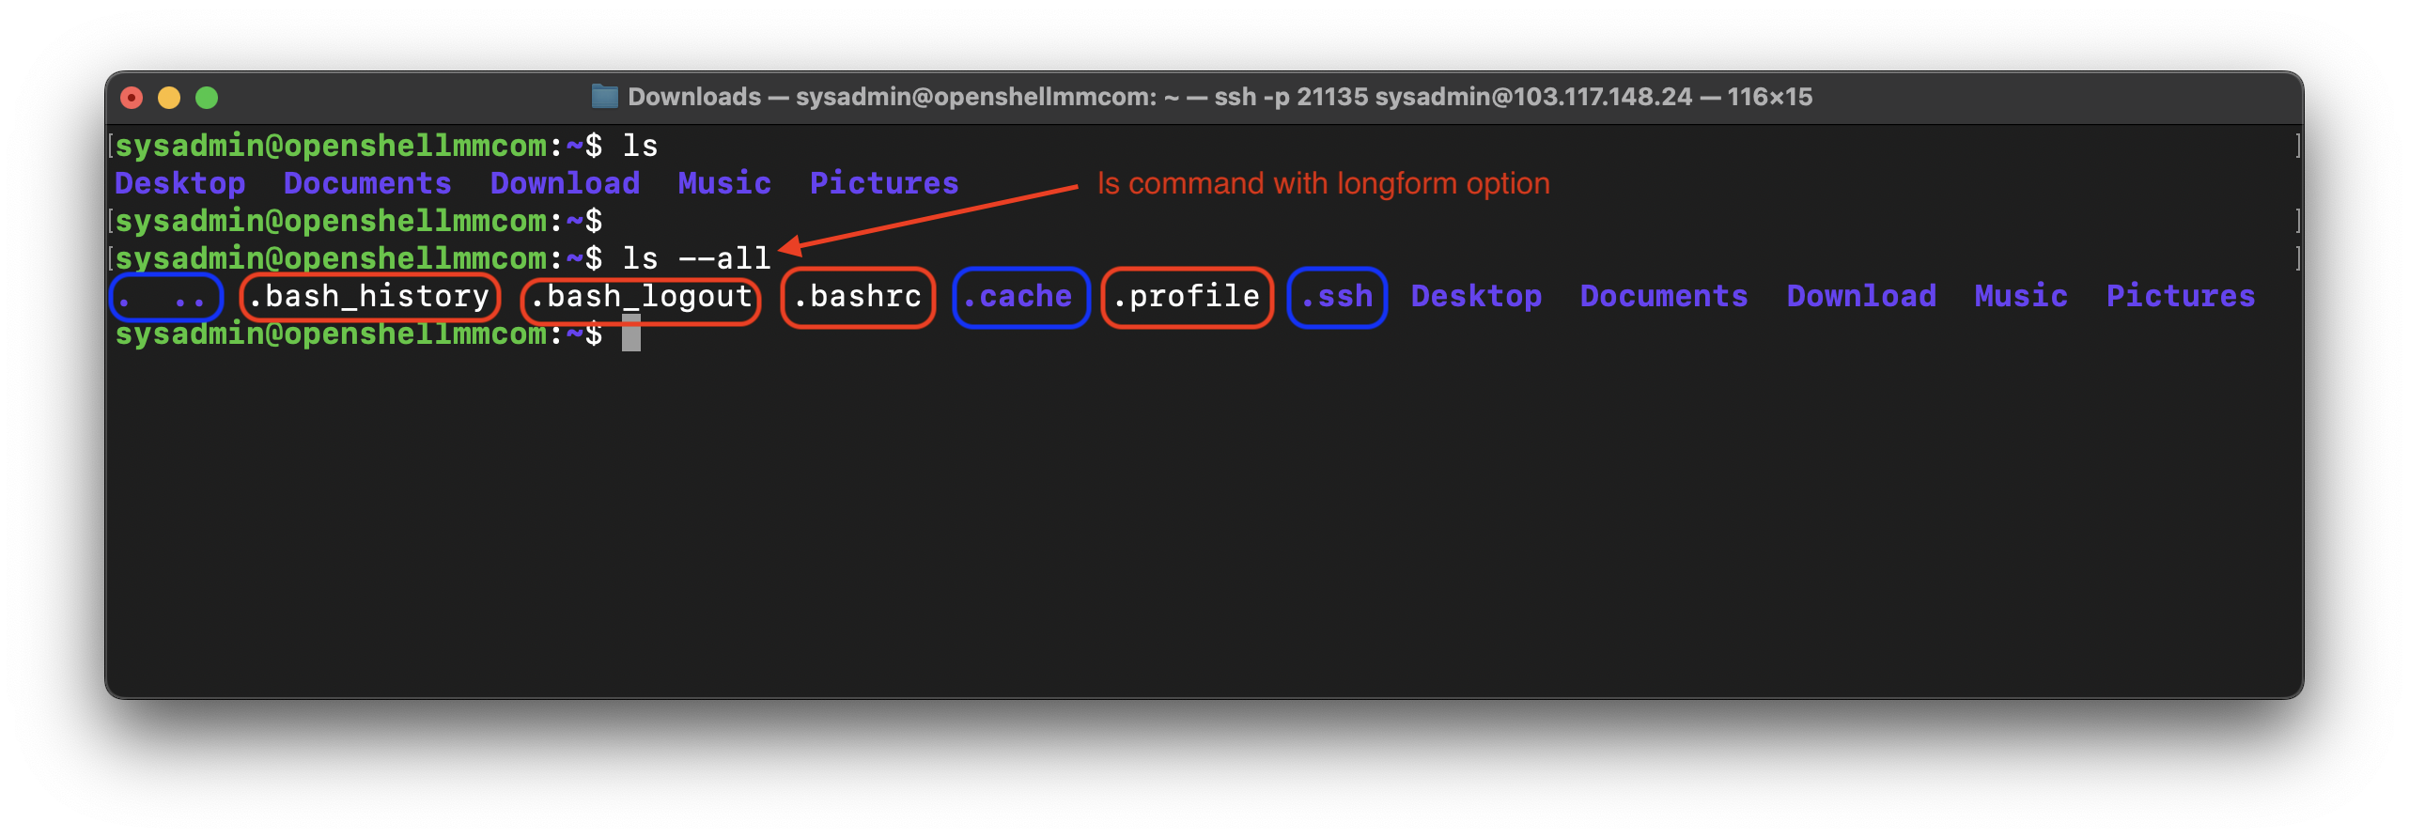This screenshot has width=2409, height=838.
Task: Click Documents in the first ls output
Action: click(367, 183)
